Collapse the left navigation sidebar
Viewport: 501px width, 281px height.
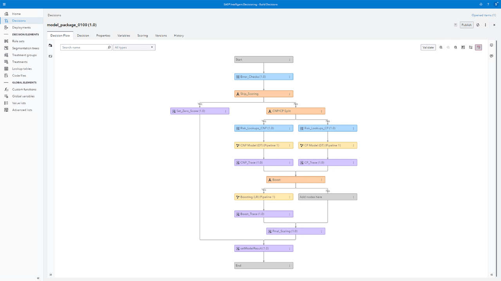pos(38,278)
